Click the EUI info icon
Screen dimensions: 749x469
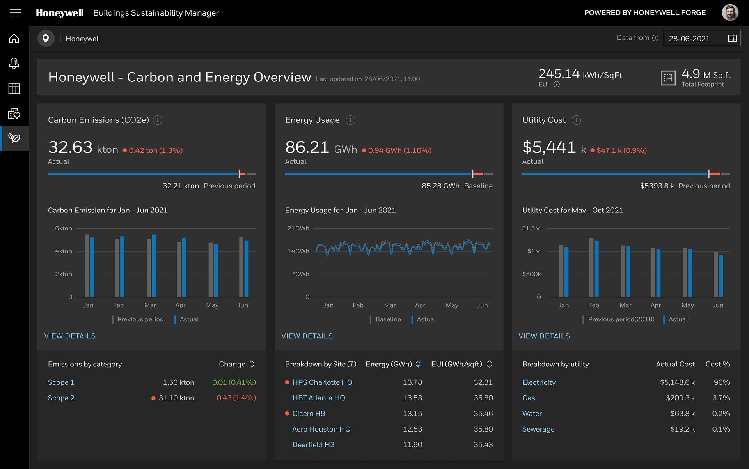click(x=556, y=84)
